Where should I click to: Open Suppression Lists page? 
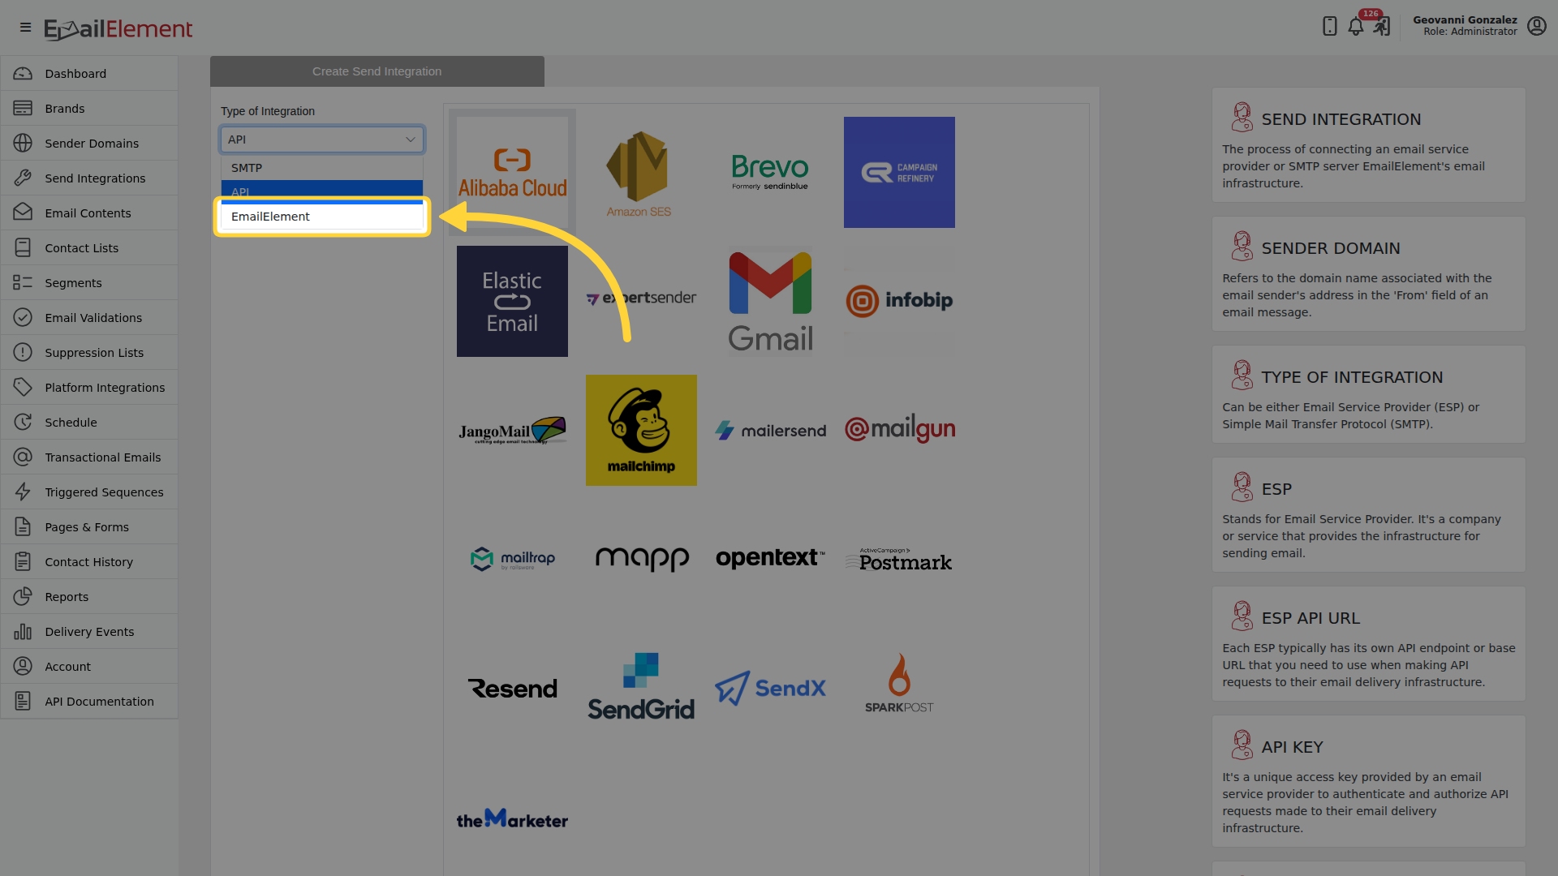[89, 353]
